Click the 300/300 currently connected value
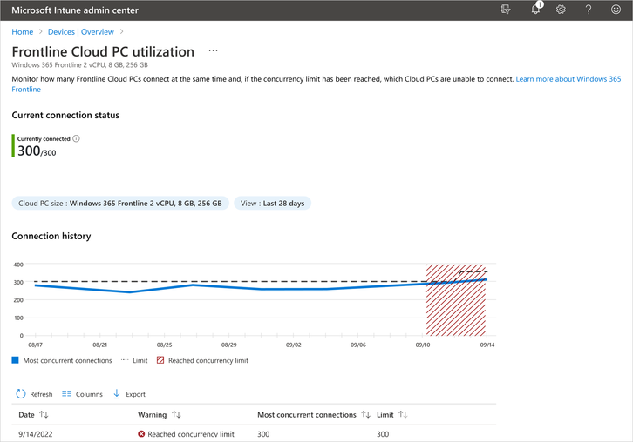Image resolution: width=633 pixels, height=442 pixels. click(37, 151)
